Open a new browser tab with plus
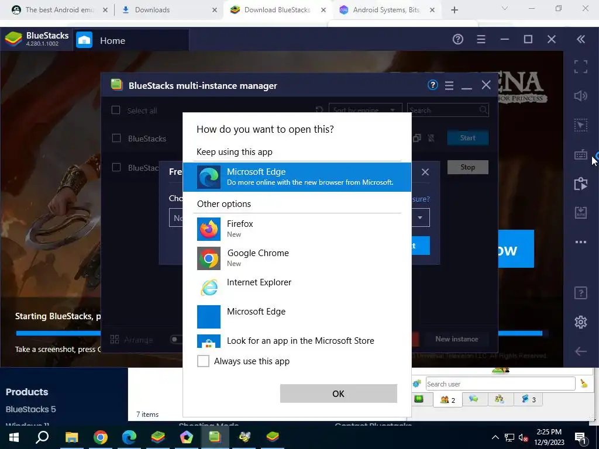Image resolution: width=599 pixels, height=449 pixels. point(454,10)
